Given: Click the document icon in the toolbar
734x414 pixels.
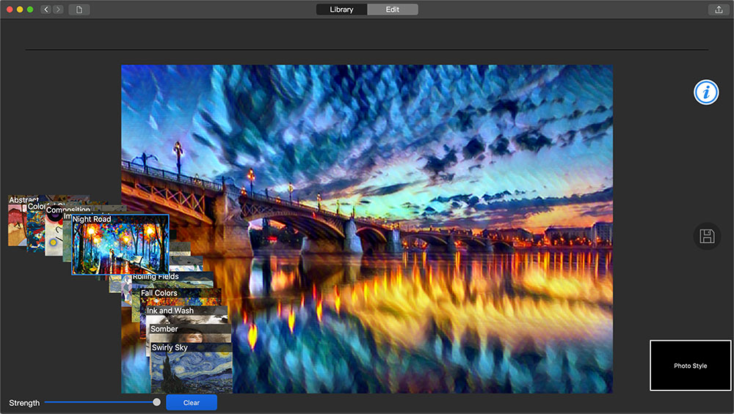Looking at the screenshot, I should point(79,10).
